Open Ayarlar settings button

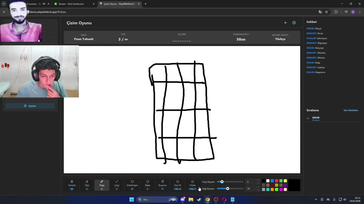30,106
